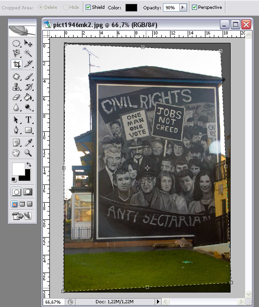This screenshot has width=259, height=307.
Task: Click the top-right crop corner handle
Action: 220,51
